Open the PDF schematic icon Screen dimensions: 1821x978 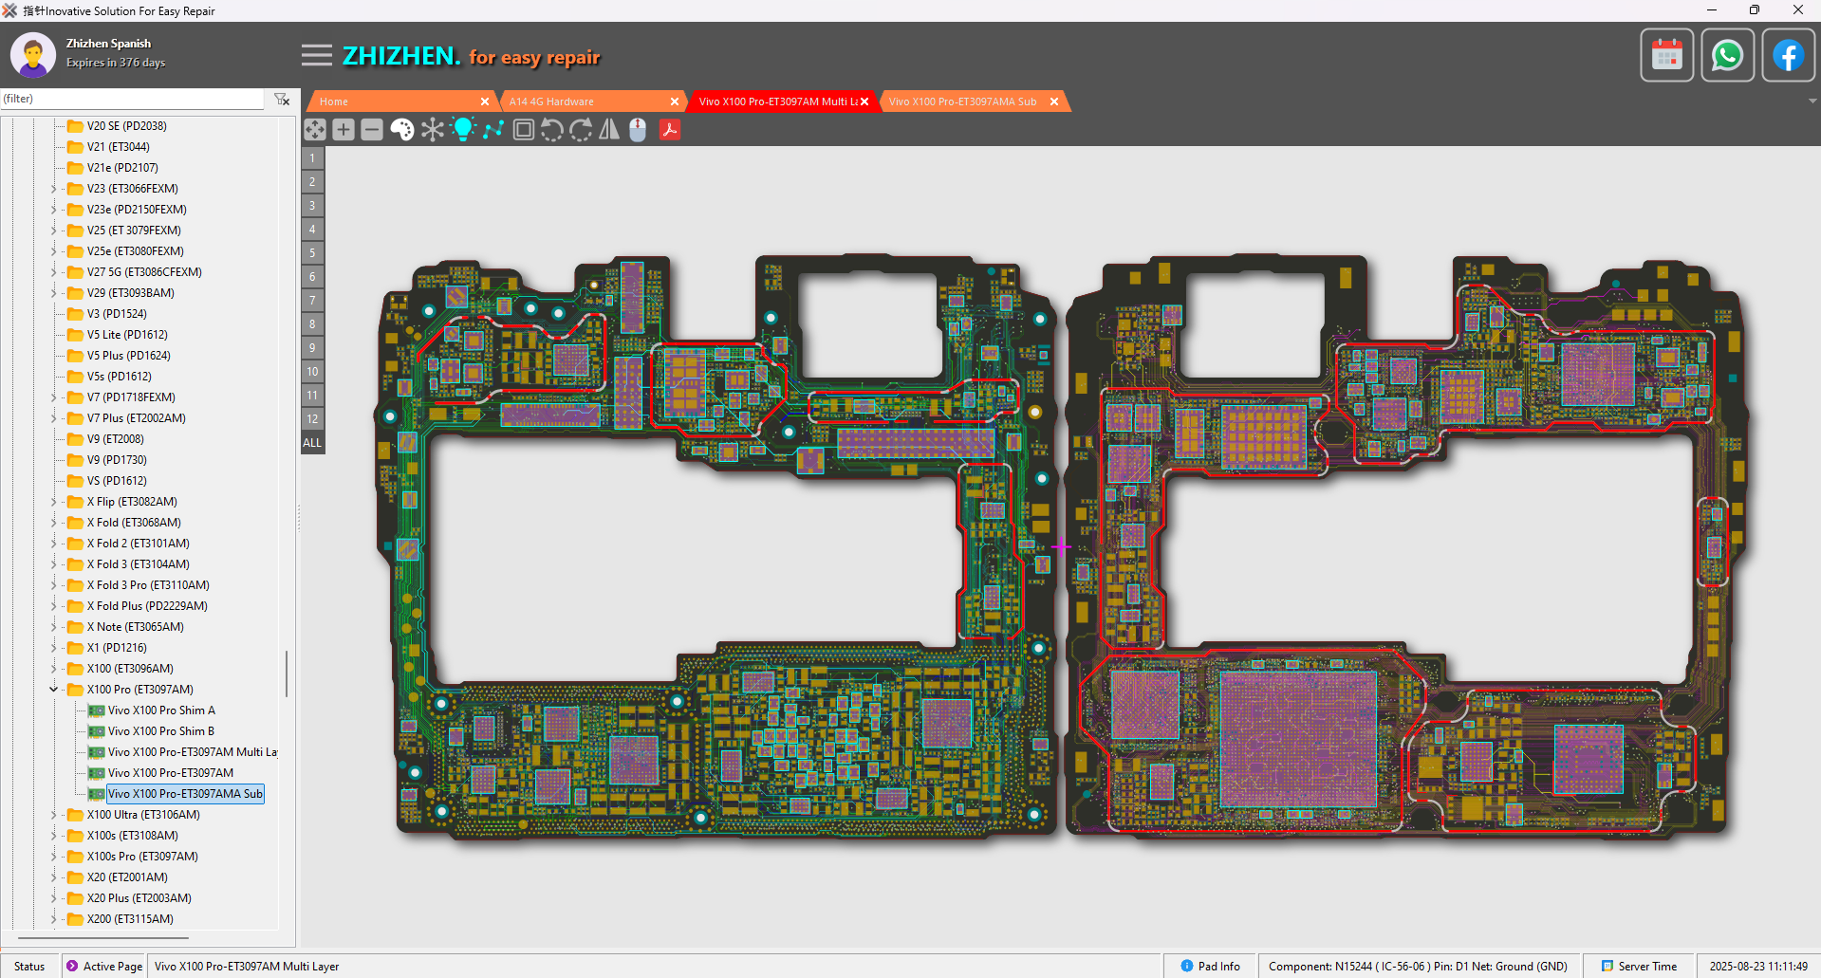tap(670, 130)
